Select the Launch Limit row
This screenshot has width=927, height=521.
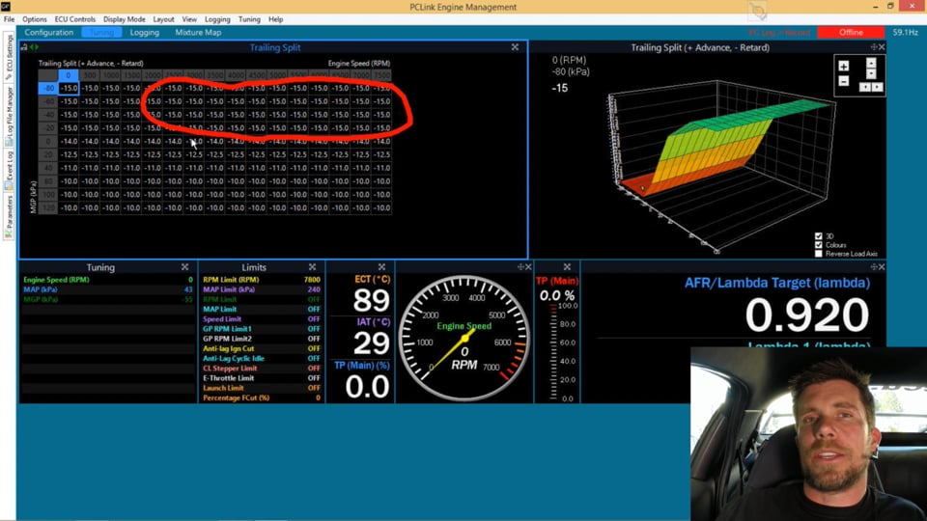point(262,388)
